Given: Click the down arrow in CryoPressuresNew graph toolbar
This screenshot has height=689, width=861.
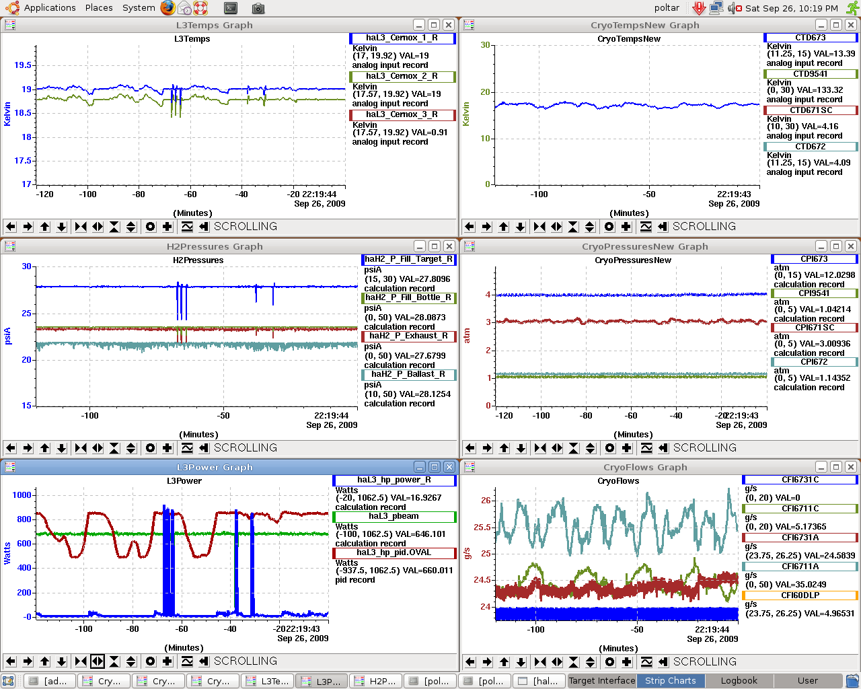Looking at the screenshot, I should click(521, 448).
